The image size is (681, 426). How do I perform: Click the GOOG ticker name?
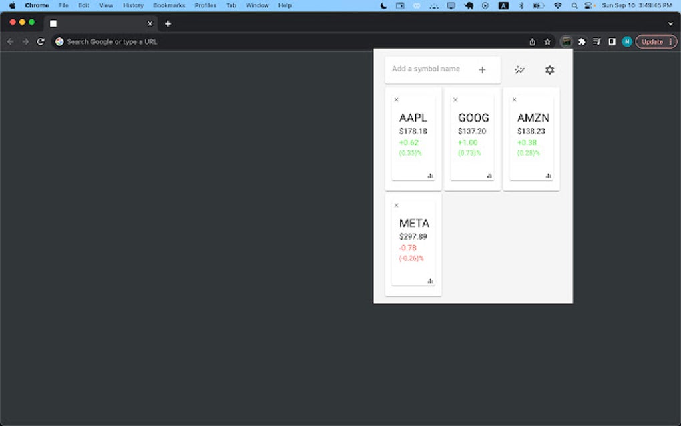[x=473, y=118]
